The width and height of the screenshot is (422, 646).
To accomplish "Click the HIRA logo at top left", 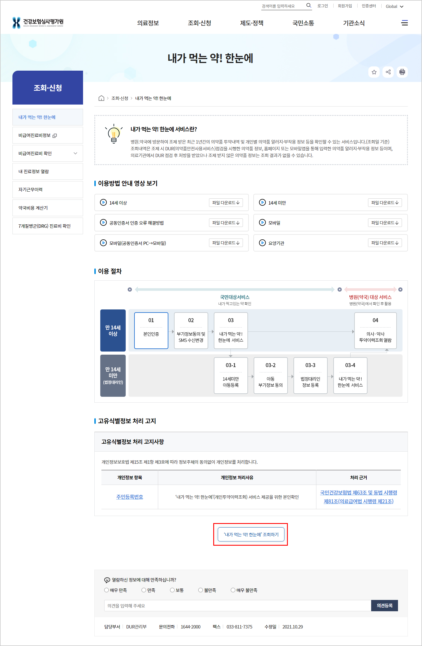I will tap(38, 23).
